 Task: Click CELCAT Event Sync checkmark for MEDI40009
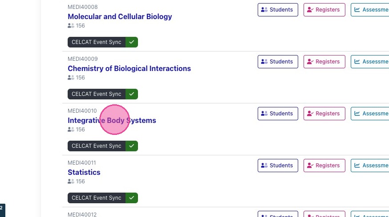coord(132,94)
